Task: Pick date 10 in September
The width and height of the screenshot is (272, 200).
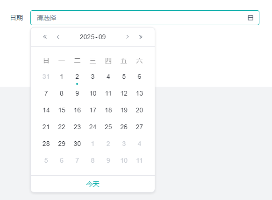Action: pos(93,93)
